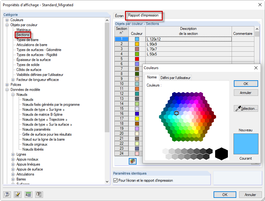Expand the Lignes tree node

tap(13, 154)
